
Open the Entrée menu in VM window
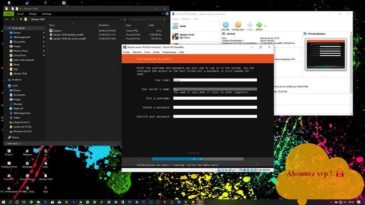[156, 52]
